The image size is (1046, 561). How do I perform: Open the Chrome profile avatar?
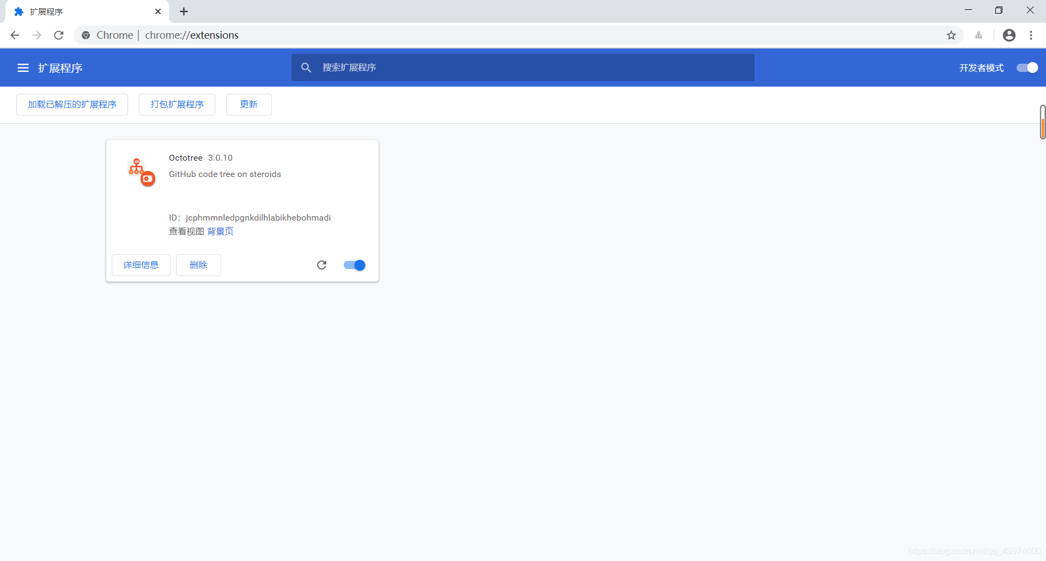click(1009, 35)
